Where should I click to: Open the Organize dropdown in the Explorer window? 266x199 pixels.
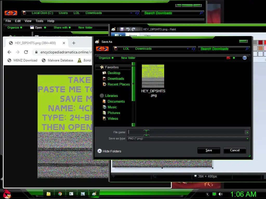pos(15,27)
